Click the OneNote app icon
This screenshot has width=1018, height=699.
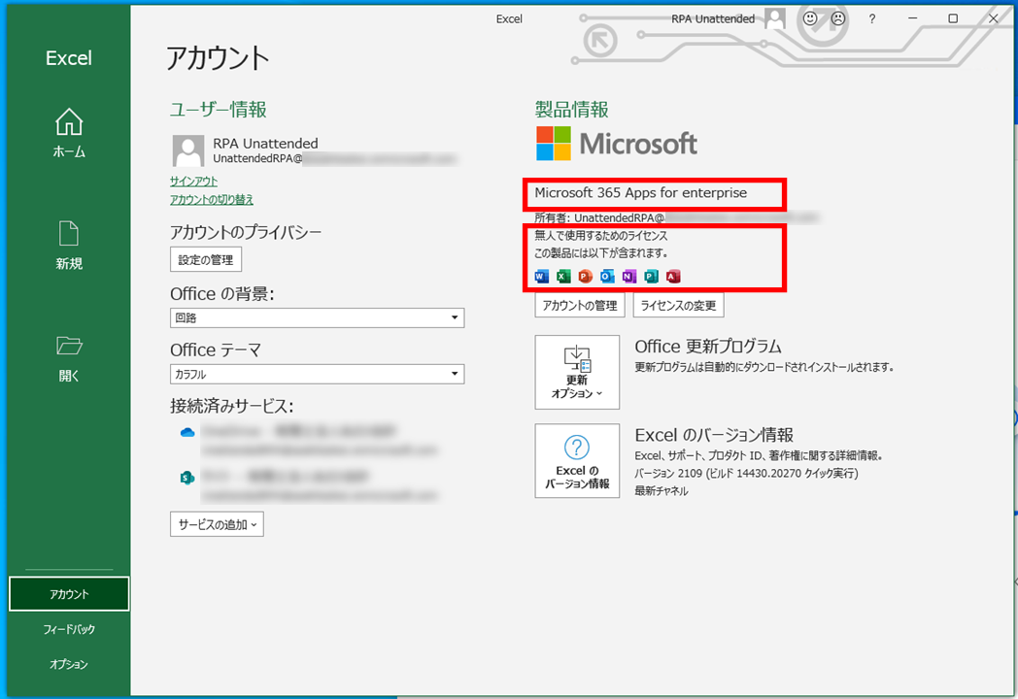point(629,277)
